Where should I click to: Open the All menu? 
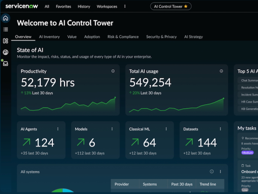(x=47, y=6)
